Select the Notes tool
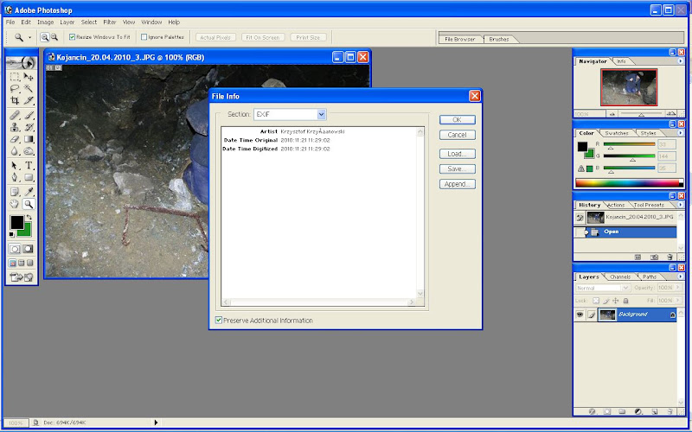The width and height of the screenshot is (692, 432). [x=15, y=192]
